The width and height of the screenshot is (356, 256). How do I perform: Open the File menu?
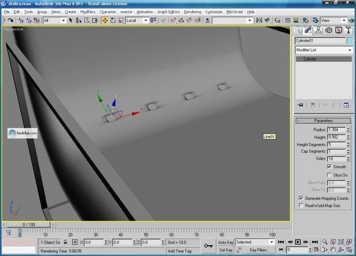point(7,12)
